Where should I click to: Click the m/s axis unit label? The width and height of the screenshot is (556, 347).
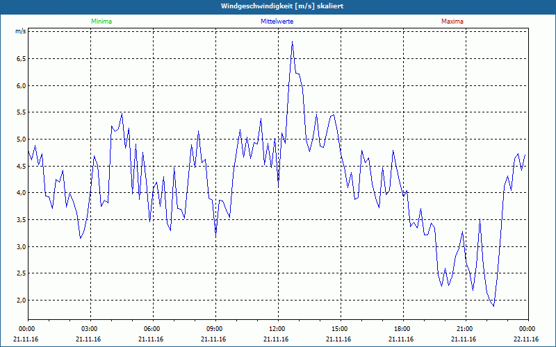point(21,31)
